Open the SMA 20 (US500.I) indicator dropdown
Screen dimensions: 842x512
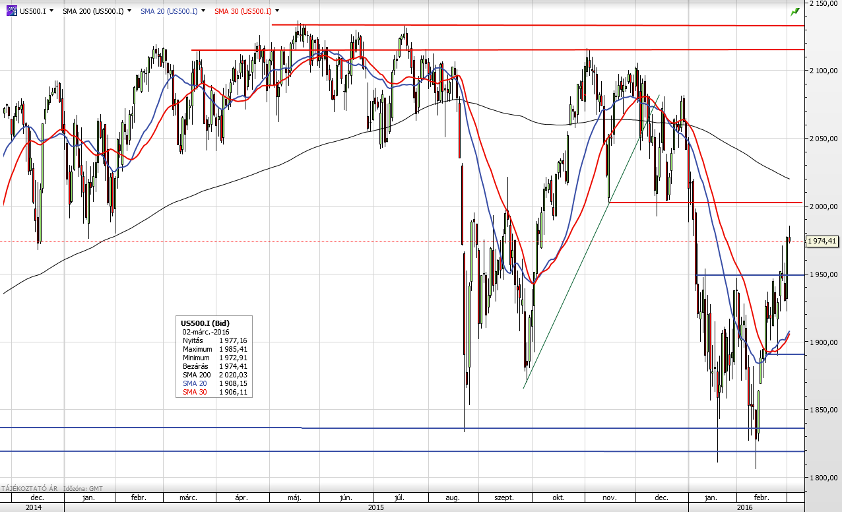pyautogui.click(x=203, y=11)
